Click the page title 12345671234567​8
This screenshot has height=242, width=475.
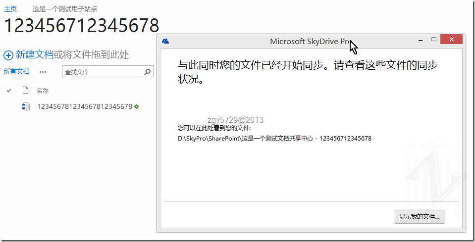coord(82,25)
